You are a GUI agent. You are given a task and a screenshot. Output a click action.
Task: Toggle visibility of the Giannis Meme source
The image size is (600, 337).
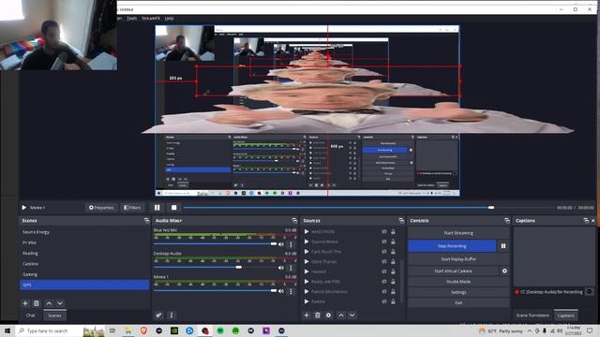pos(384,242)
